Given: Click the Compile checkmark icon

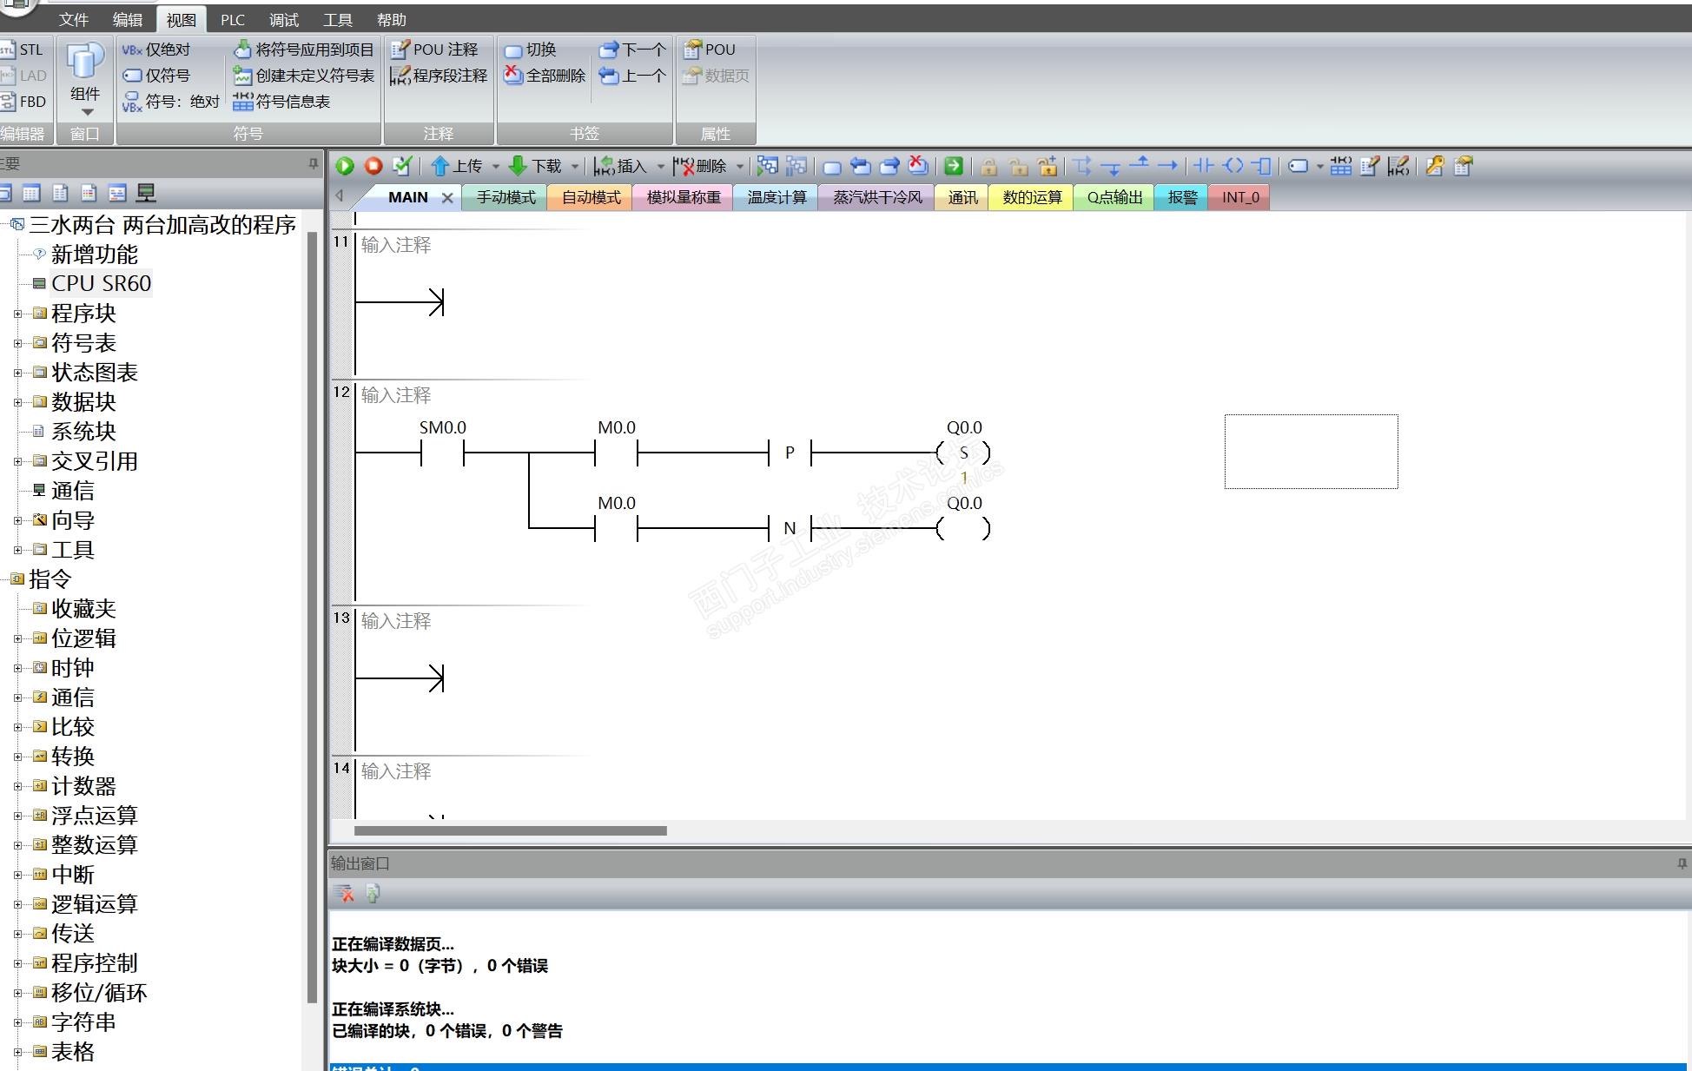Looking at the screenshot, I should (x=402, y=166).
